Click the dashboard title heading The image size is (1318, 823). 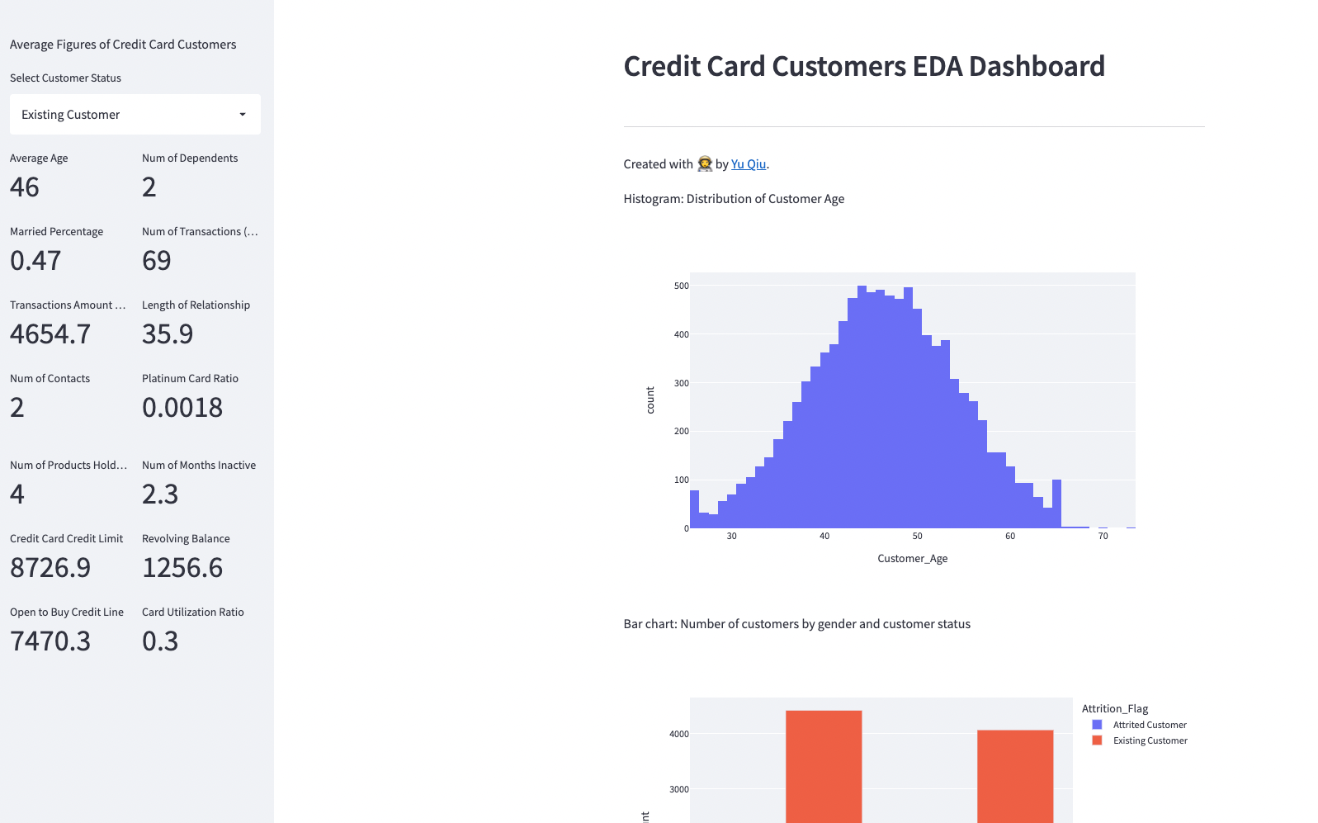pos(864,67)
